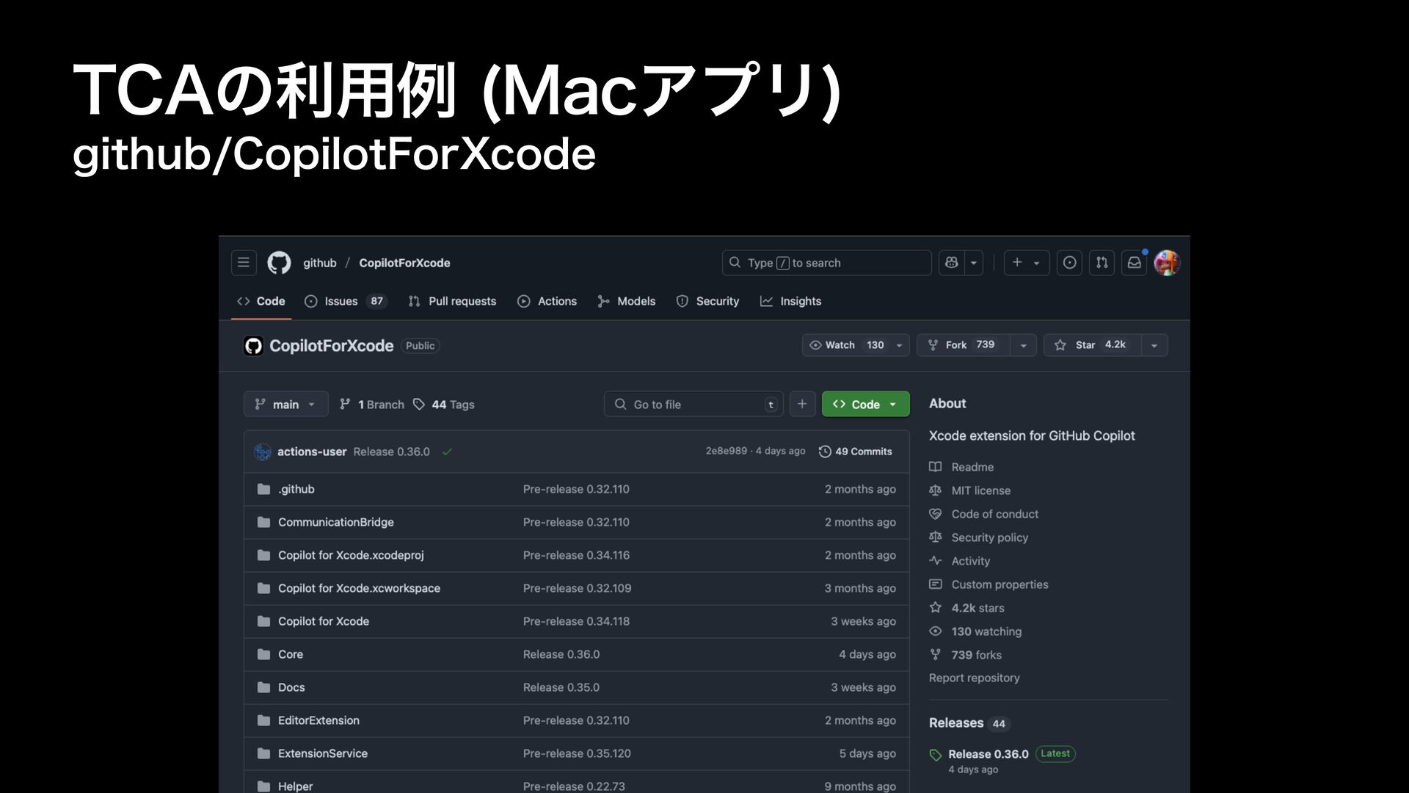The width and height of the screenshot is (1409, 793).
Task: Switch to the Issues tab
Action: (342, 301)
